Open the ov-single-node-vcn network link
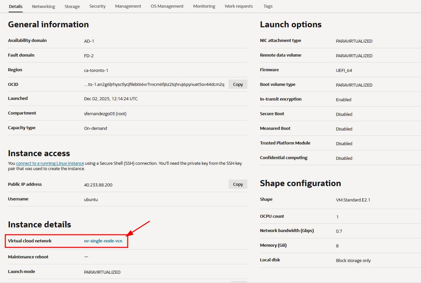 click(x=105, y=241)
